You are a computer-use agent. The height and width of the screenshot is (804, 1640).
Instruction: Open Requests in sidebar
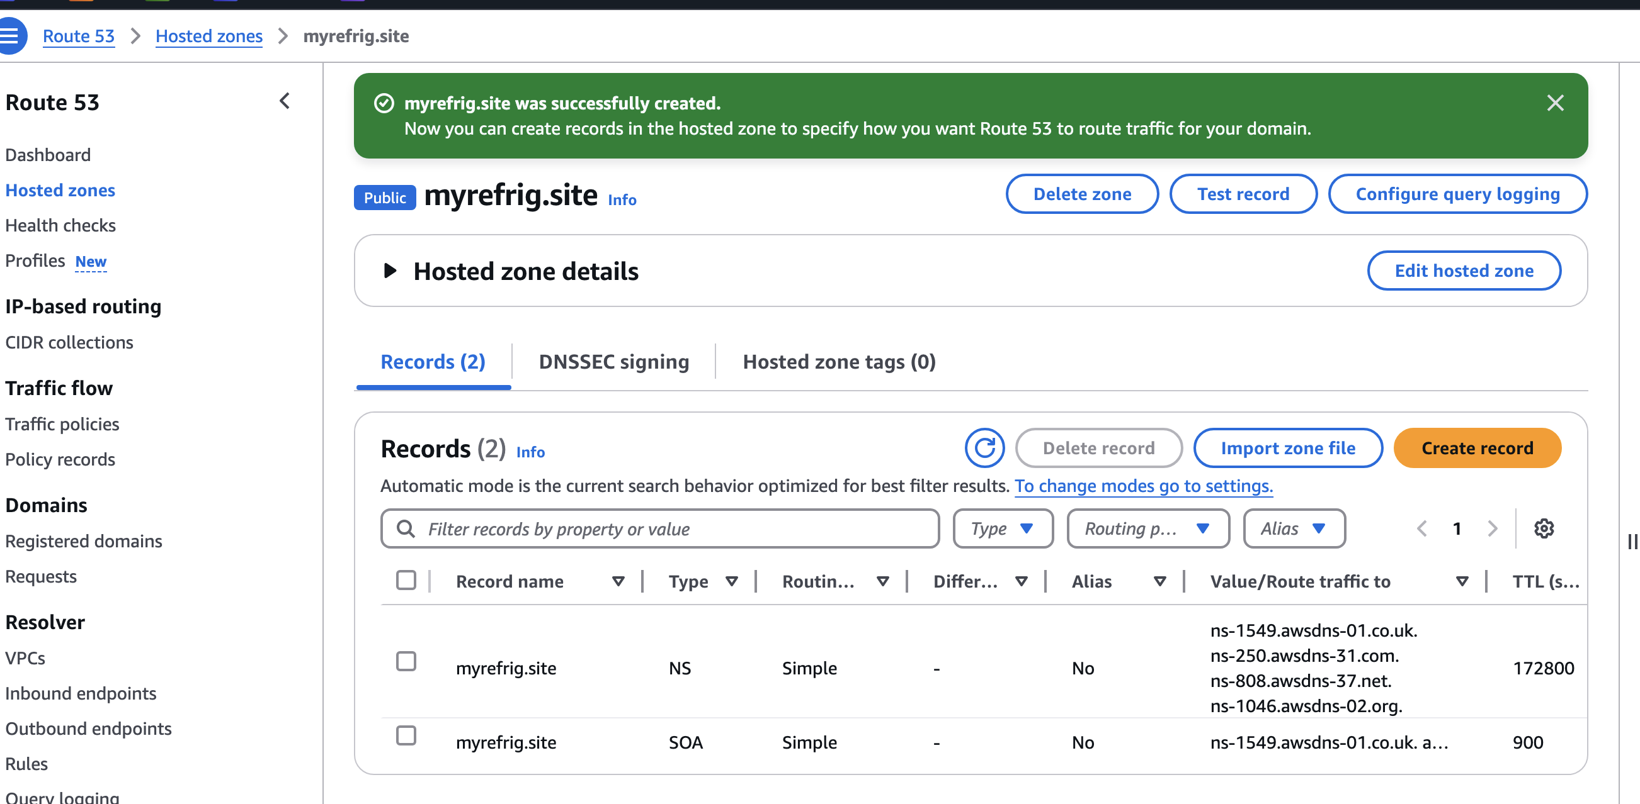(x=42, y=576)
